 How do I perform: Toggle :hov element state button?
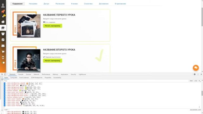(x=191, y=81)
